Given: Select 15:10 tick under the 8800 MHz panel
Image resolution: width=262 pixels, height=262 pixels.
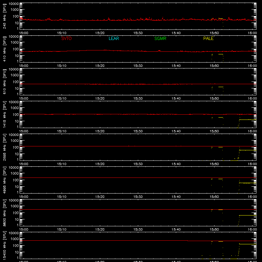Looking at the screenshot, I should coord(62,230).
